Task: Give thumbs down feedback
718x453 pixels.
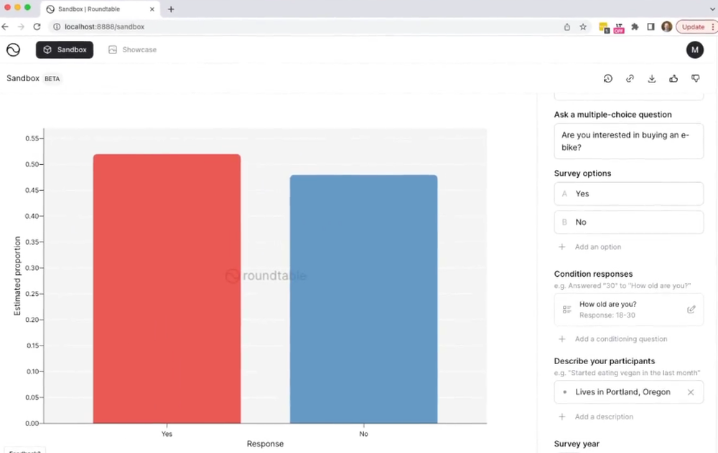Action: pos(695,79)
